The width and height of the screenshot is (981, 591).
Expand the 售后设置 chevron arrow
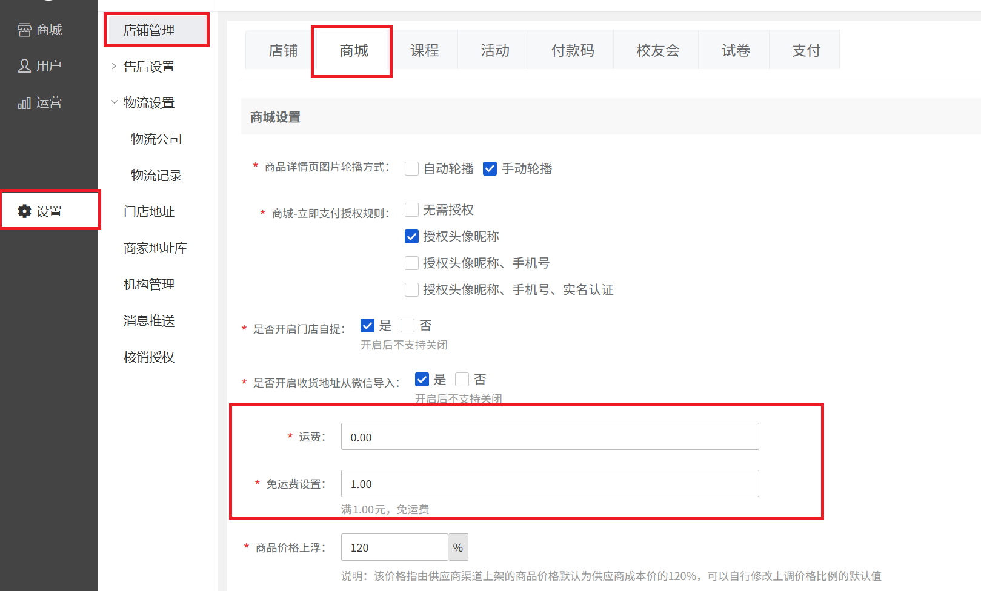click(114, 67)
